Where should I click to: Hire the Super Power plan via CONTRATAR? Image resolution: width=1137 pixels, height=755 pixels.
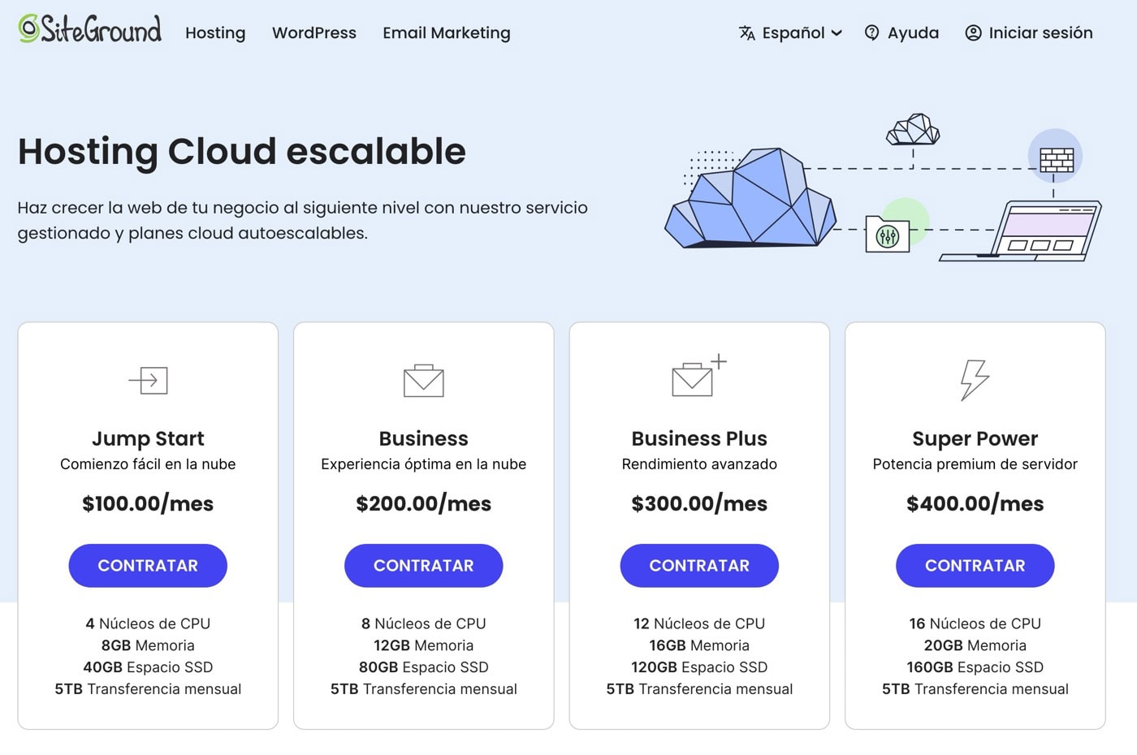point(975,566)
